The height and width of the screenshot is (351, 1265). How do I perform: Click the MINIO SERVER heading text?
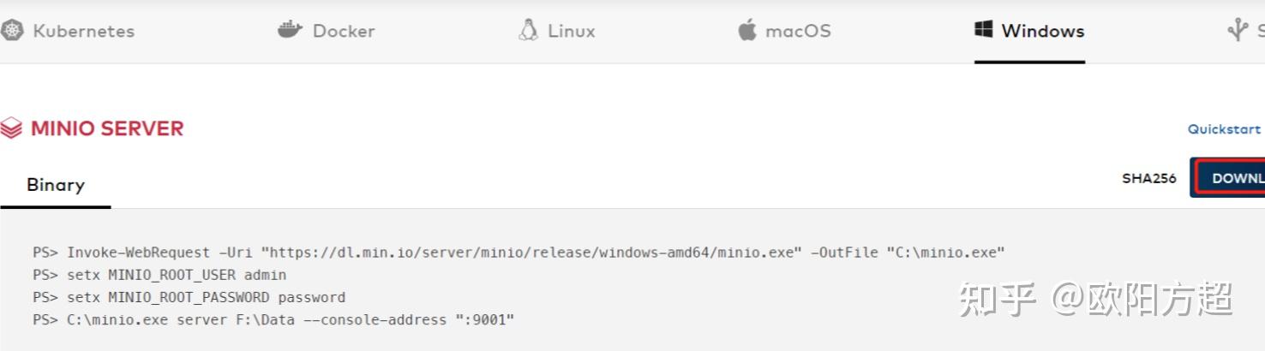[x=107, y=128]
